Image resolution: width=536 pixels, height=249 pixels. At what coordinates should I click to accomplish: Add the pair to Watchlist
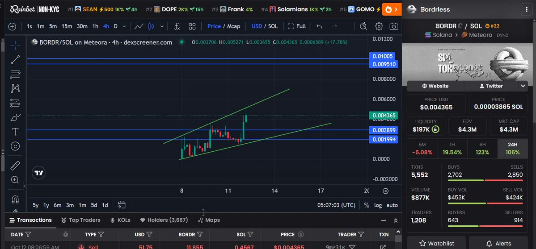(436, 243)
